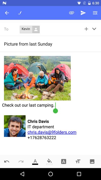Expand Cc/Bcc fields chevron
Viewport: 101px width, 180px height.
coord(94,29)
